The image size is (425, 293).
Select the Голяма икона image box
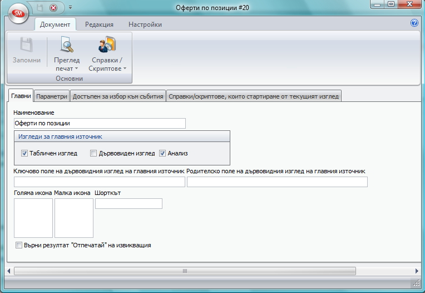point(33,218)
